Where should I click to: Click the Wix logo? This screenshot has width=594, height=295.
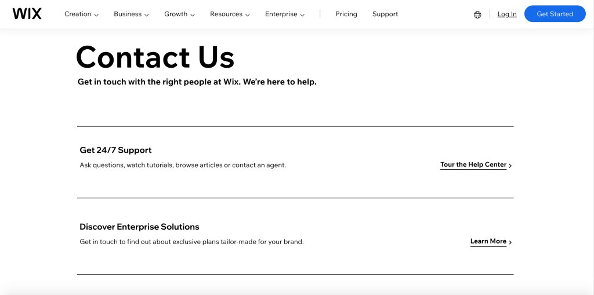tap(27, 14)
